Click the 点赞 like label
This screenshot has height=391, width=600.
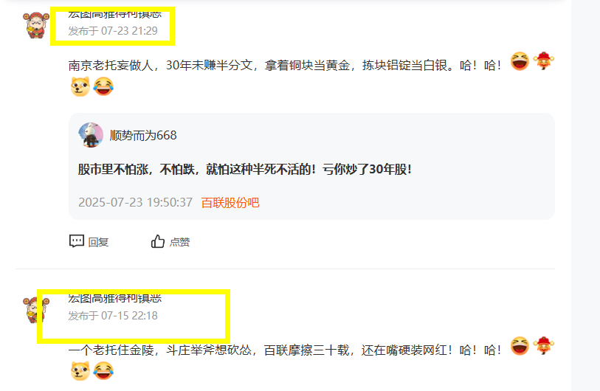pyautogui.click(x=180, y=242)
